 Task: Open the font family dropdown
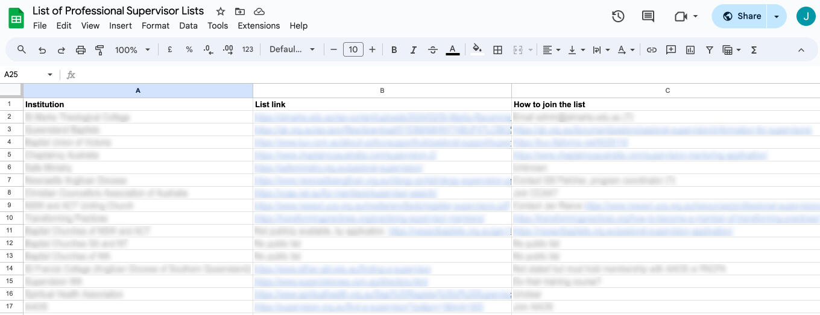292,50
